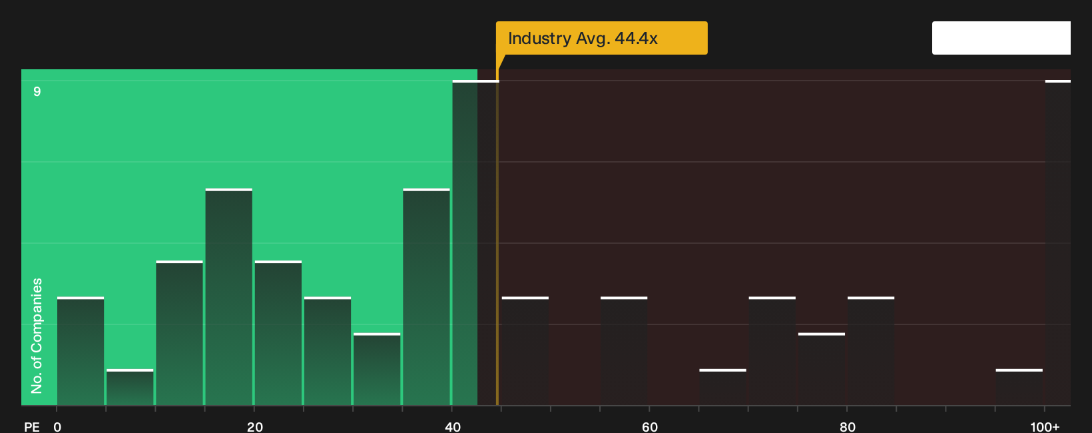Click the bar for PE 75-80
The image size is (1092, 433).
click(x=822, y=369)
